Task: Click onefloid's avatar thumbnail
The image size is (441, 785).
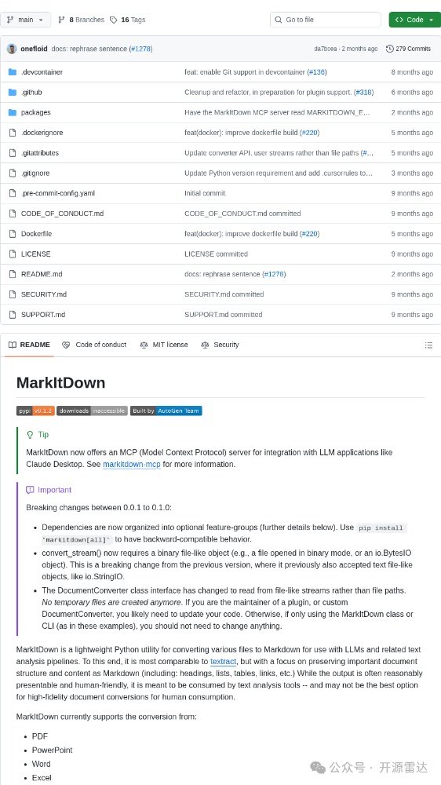Action: [12, 49]
